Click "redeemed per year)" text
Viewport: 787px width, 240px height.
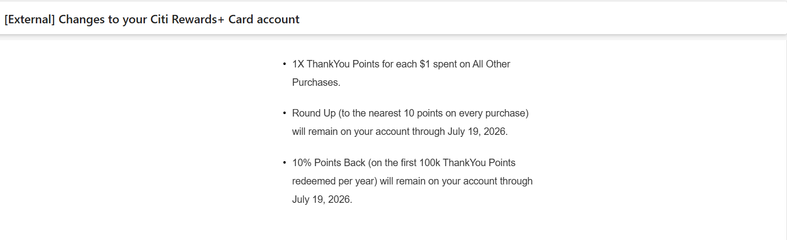[335, 181]
